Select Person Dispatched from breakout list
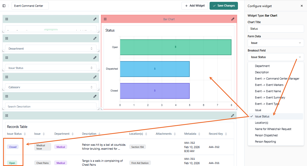This screenshot has width=307, height=166. pyautogui.click(x=266, y=135)
